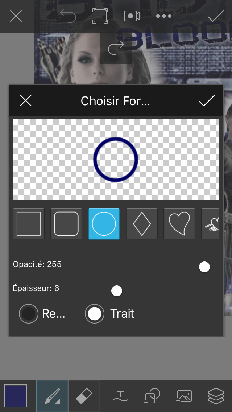The width and height of the screenshot is (232, 412).
Task: Choose the diamond shape
Action: pos(142,224)
